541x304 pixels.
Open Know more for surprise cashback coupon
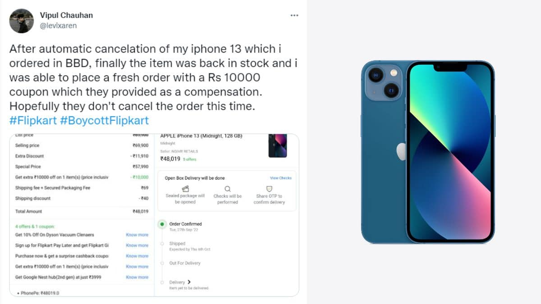pyautogui.click(x=137, y=256)
